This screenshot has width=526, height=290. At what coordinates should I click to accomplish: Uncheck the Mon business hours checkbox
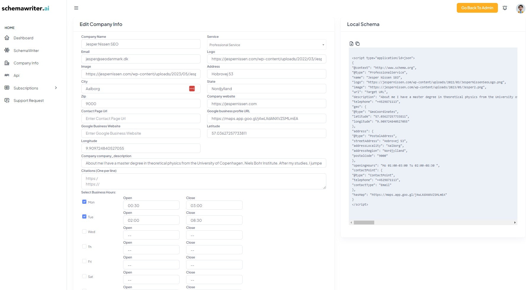click(x=84, y=202)
